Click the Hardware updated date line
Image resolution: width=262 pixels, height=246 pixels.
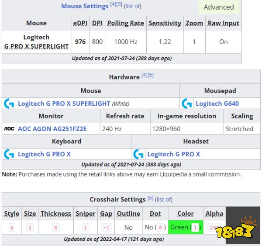tap(131, 165)
